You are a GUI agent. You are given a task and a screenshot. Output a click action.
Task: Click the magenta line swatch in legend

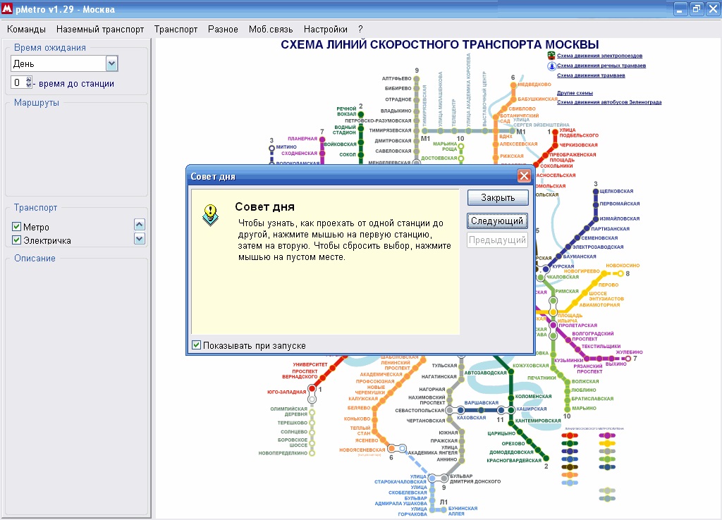[607, 435]
